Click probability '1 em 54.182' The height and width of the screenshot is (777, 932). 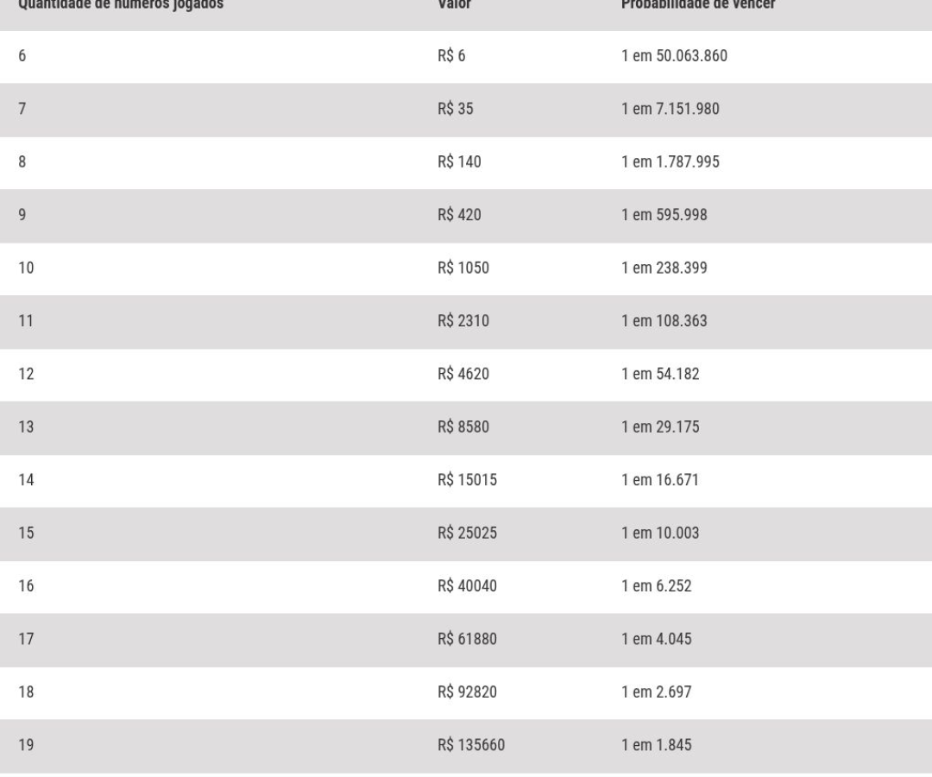pyautogui.click(x=660, y=374)
